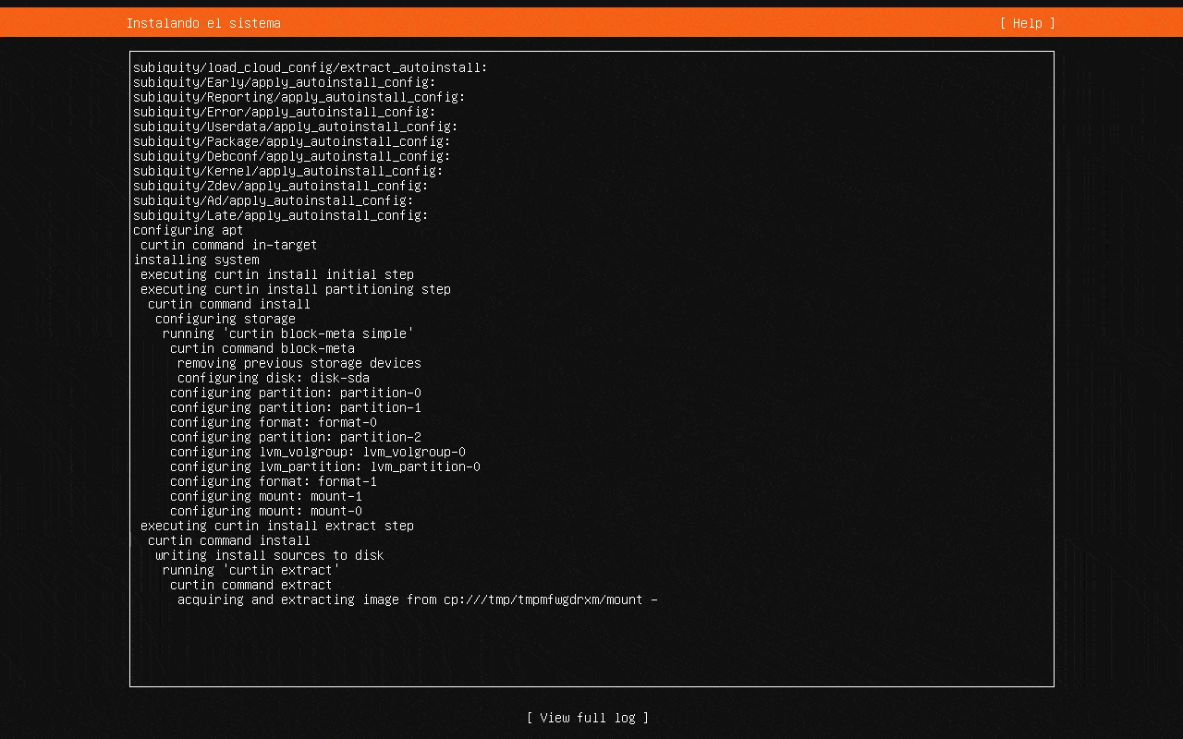Select the 'subiquity/Error/apply_autoinstall_config:' line
This screenshot has width=1183, height=739.
pyautogui.click(x=285, y=112)
